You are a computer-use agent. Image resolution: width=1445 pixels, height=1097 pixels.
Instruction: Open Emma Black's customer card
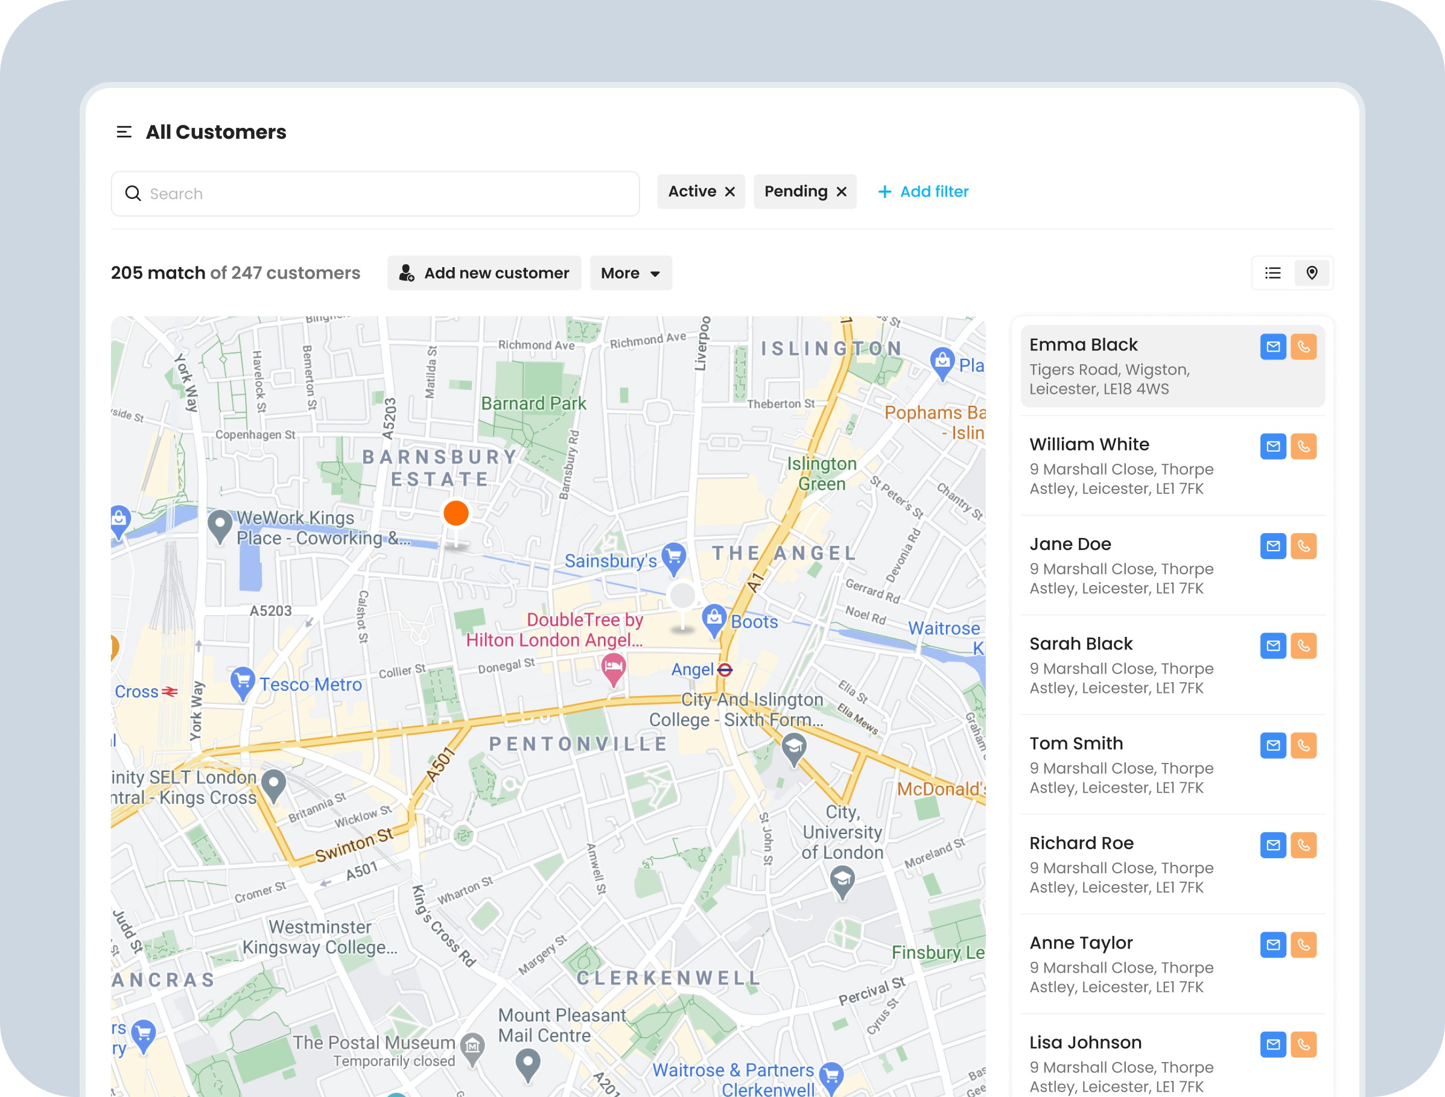click(x=1123, y=367)
